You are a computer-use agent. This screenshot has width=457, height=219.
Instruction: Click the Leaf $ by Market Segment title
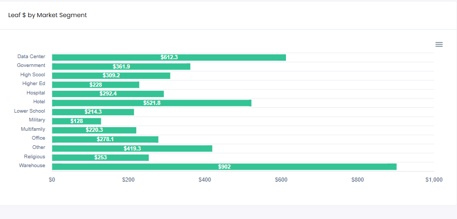click(x=47, y=15)
